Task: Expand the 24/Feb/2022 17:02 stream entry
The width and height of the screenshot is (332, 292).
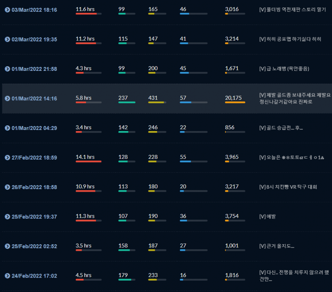Action: tap(7, 276)
